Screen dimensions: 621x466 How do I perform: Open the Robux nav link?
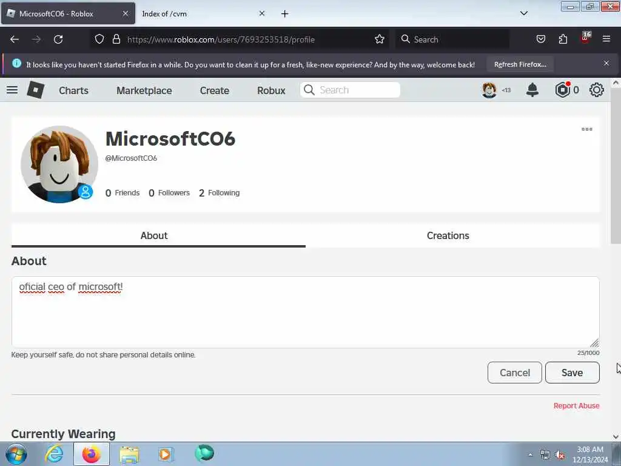pos(271,90)
